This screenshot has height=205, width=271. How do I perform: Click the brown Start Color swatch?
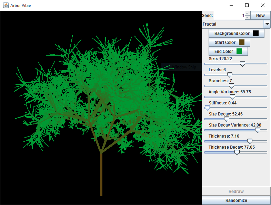click(x=242, y=42)
